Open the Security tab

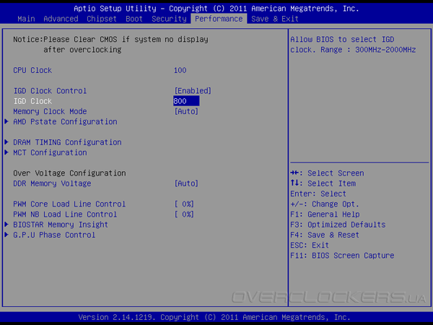169,19
